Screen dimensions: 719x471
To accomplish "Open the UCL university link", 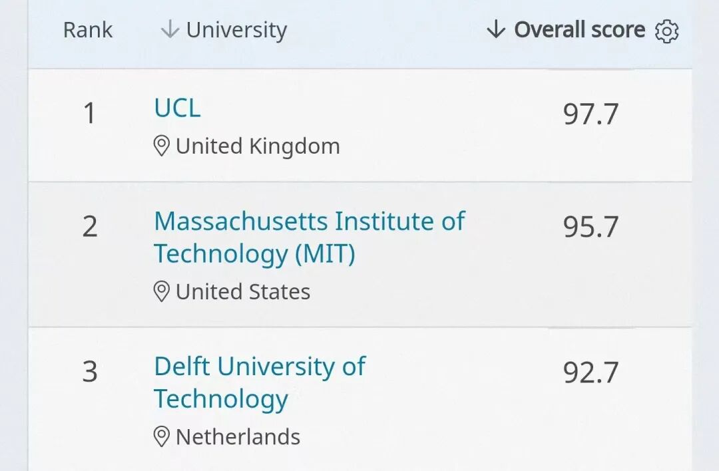I will pos(177,108).
